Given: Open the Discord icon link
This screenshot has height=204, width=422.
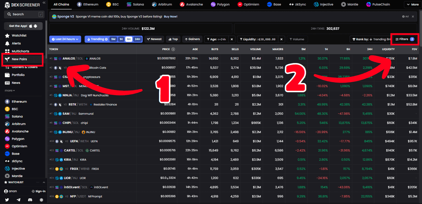Looking at the screenshot, I should click(30, 200).
